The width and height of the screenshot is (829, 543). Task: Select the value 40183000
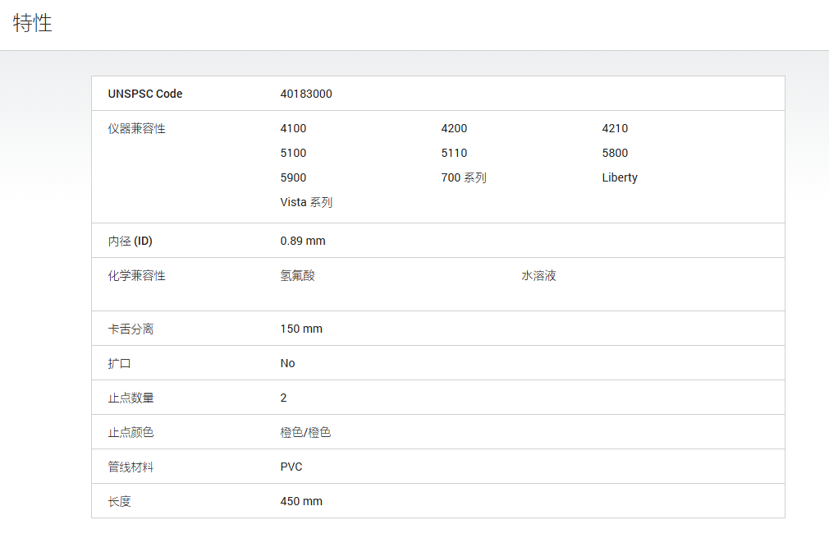coord(306,94)
